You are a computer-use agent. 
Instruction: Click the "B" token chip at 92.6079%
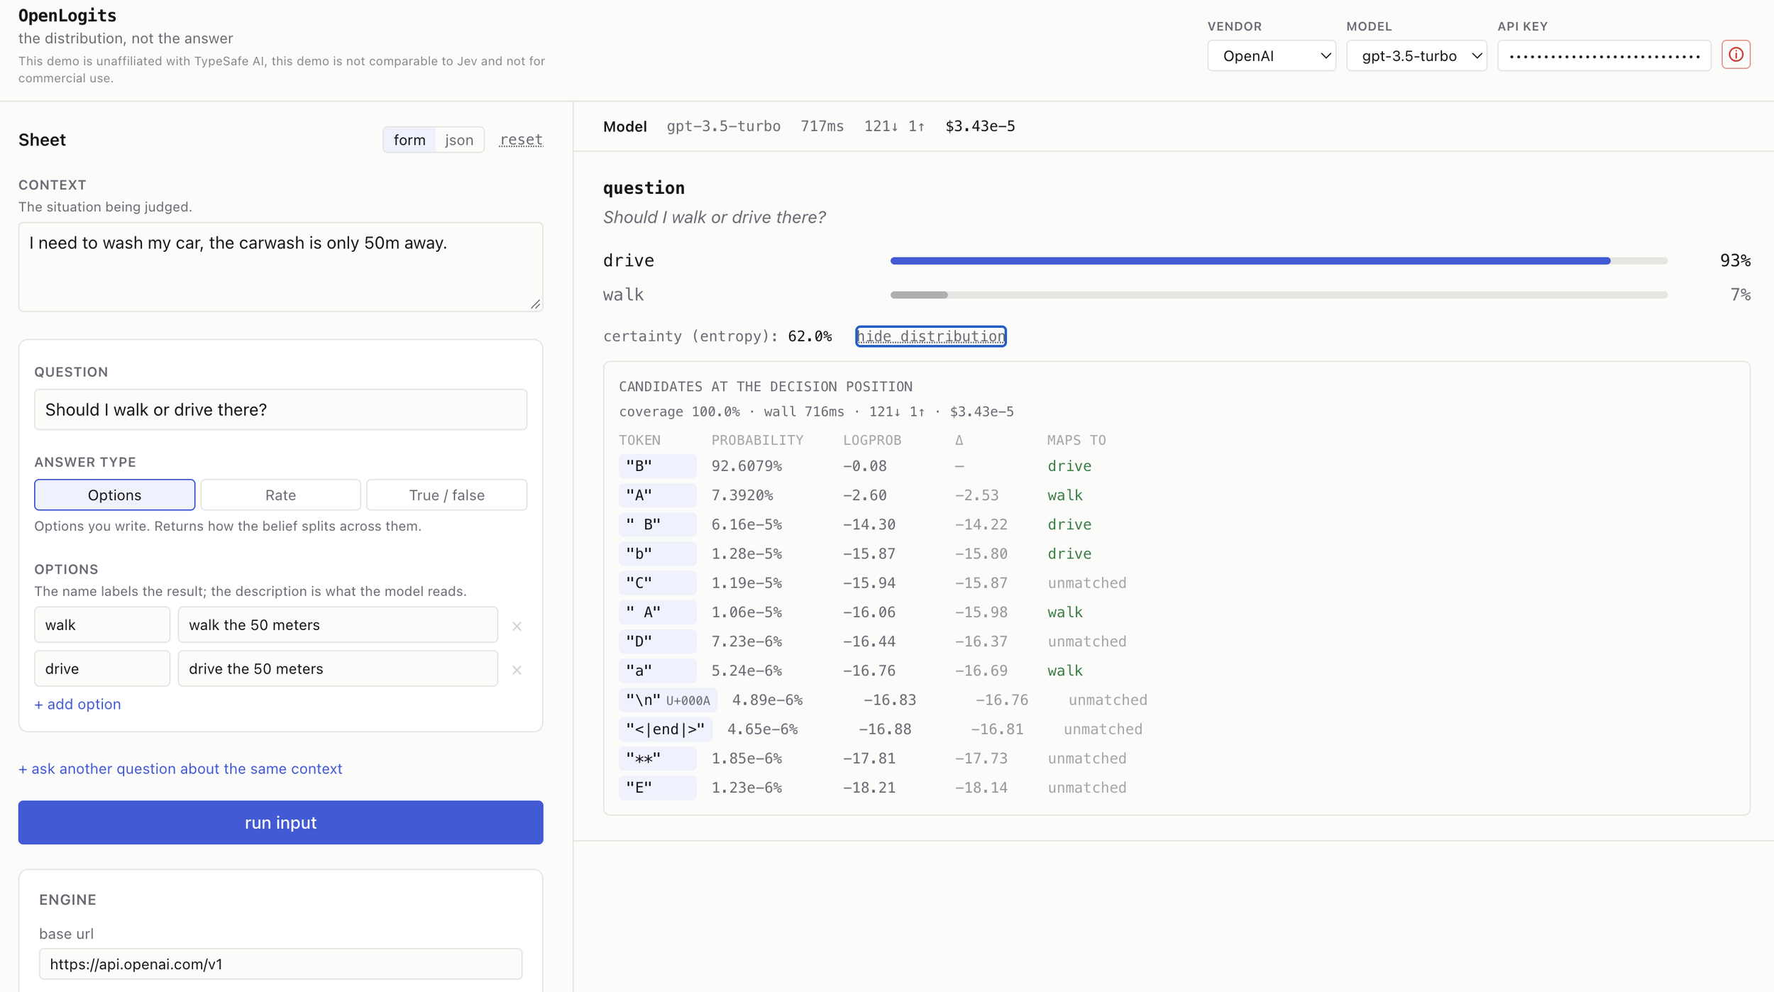[x=657, y=465]
